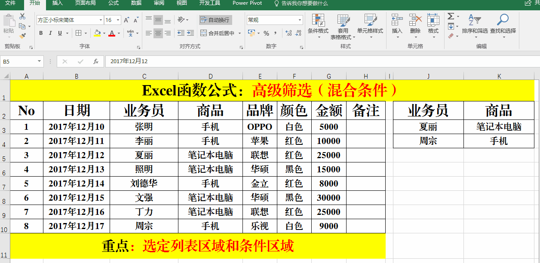Decrease indent icon
Screen dimensions: 540x263
[x=181, y=33]
